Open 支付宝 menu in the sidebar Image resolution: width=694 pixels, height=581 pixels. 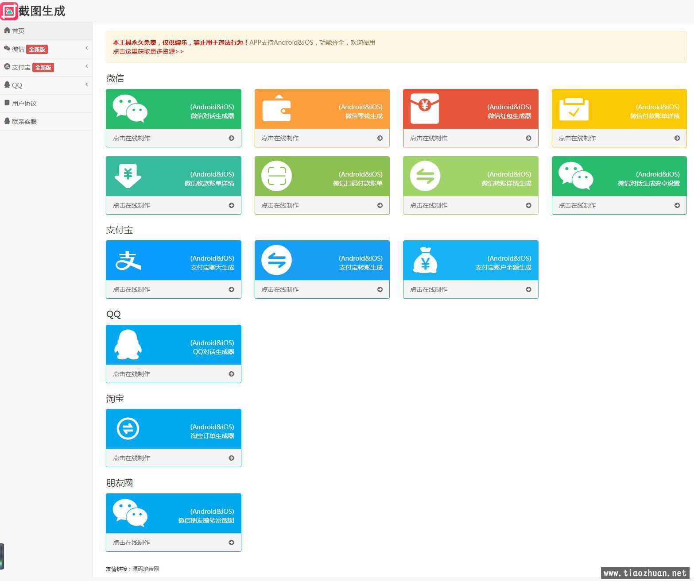(46, 67)
